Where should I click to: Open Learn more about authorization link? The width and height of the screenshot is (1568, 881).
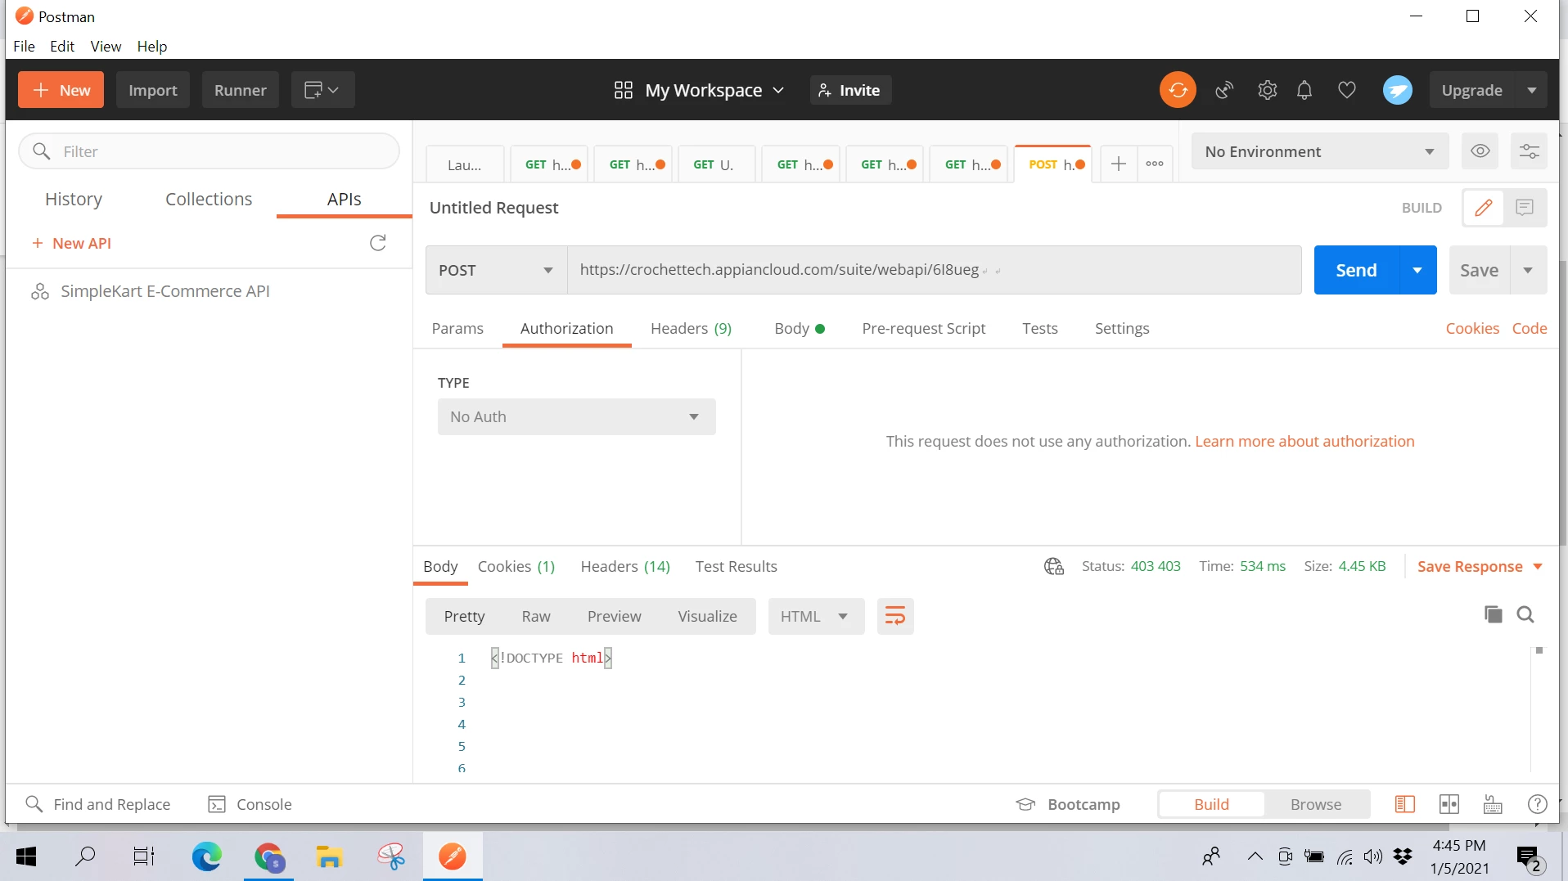1304,441
